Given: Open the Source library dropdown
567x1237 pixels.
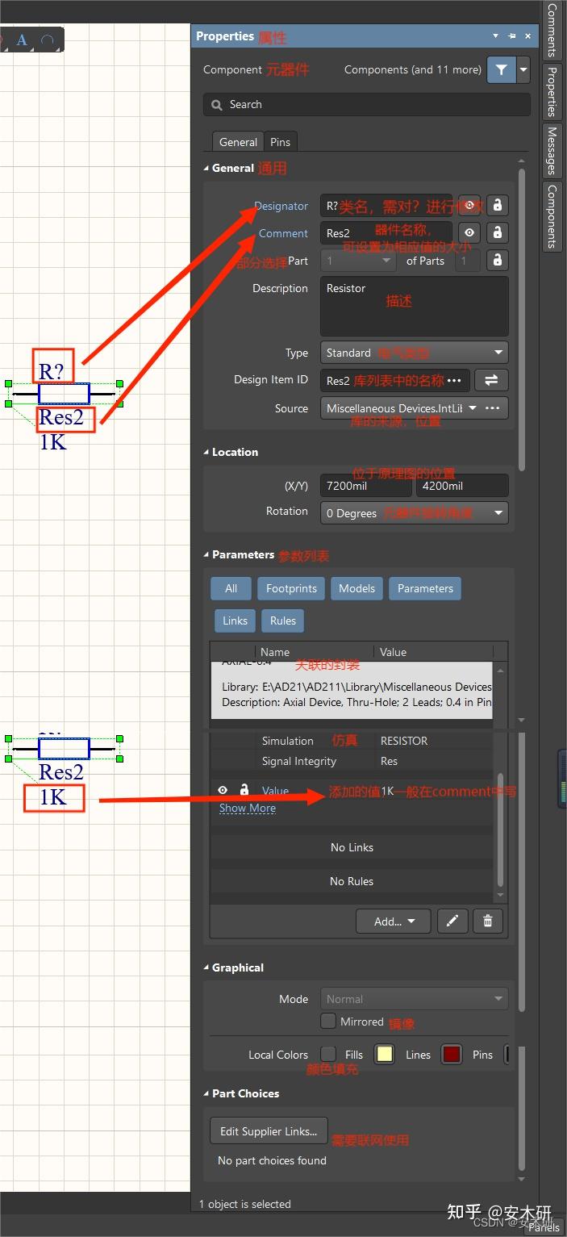Looking at the screenshot, I should click(472, 408).
